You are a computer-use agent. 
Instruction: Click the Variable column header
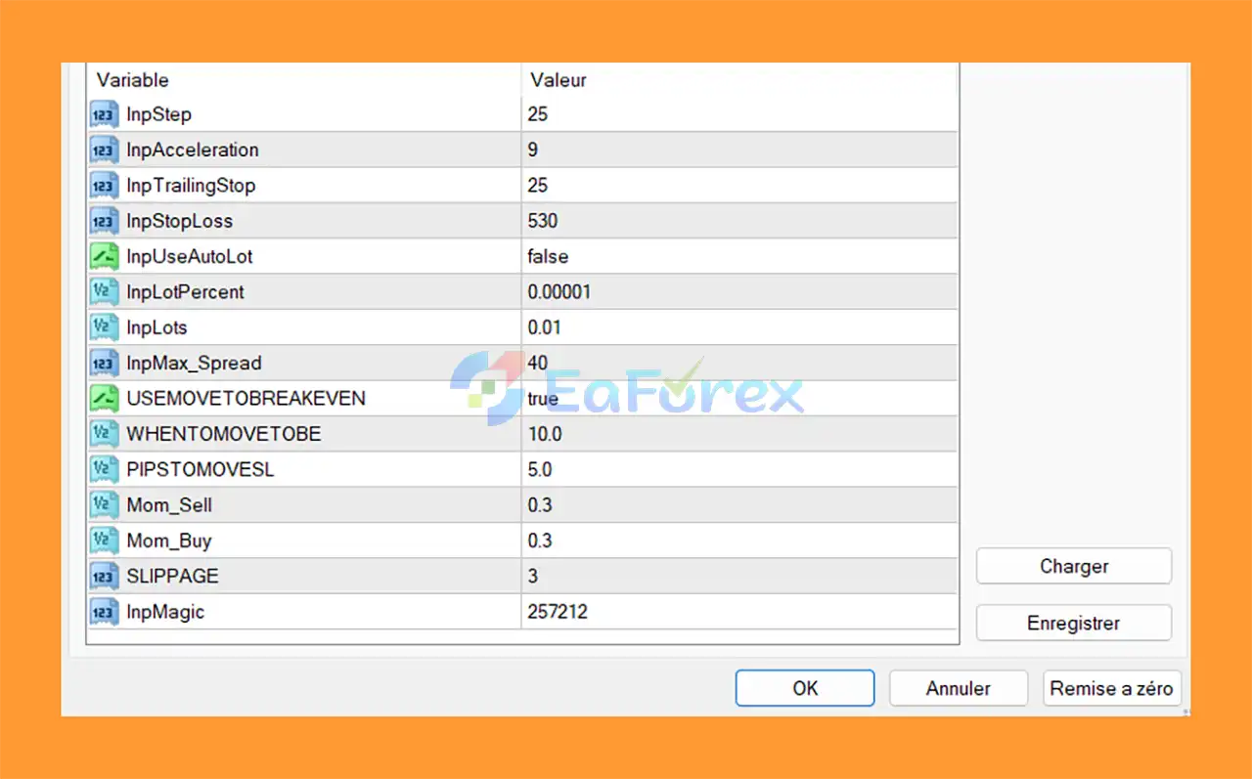click(x=133, y=80)
